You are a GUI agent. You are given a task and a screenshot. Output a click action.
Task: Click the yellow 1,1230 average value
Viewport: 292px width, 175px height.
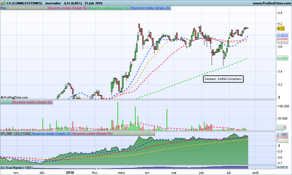(x=283, y=141)
